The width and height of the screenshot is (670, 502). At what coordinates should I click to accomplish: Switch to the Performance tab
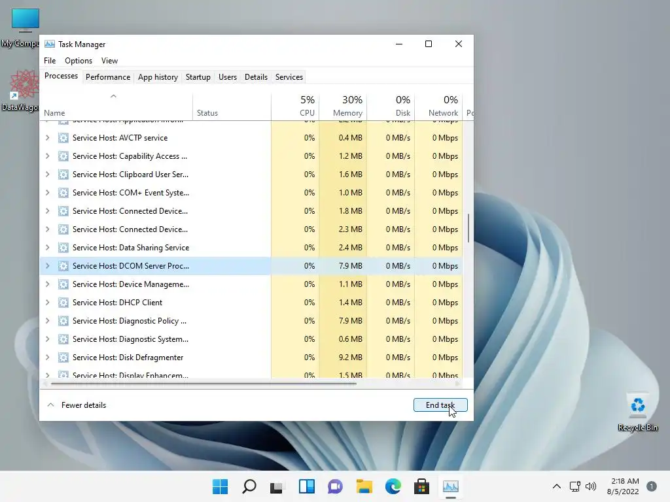(108, 77)
